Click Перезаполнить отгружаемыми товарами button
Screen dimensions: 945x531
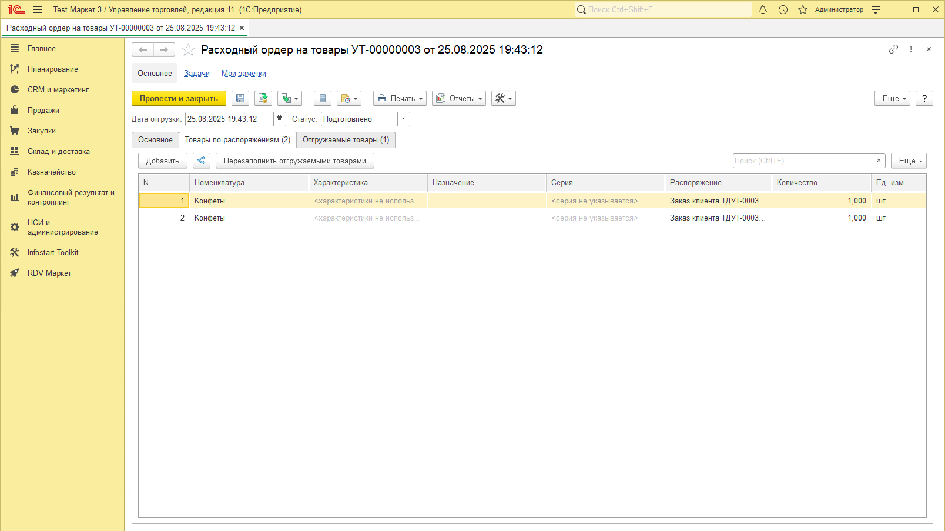point(295,161)
